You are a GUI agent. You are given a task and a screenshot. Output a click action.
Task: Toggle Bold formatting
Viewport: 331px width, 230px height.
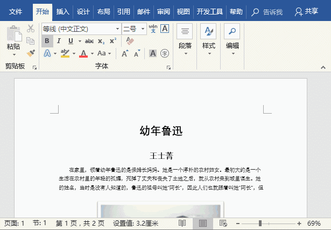pos(47,41)
